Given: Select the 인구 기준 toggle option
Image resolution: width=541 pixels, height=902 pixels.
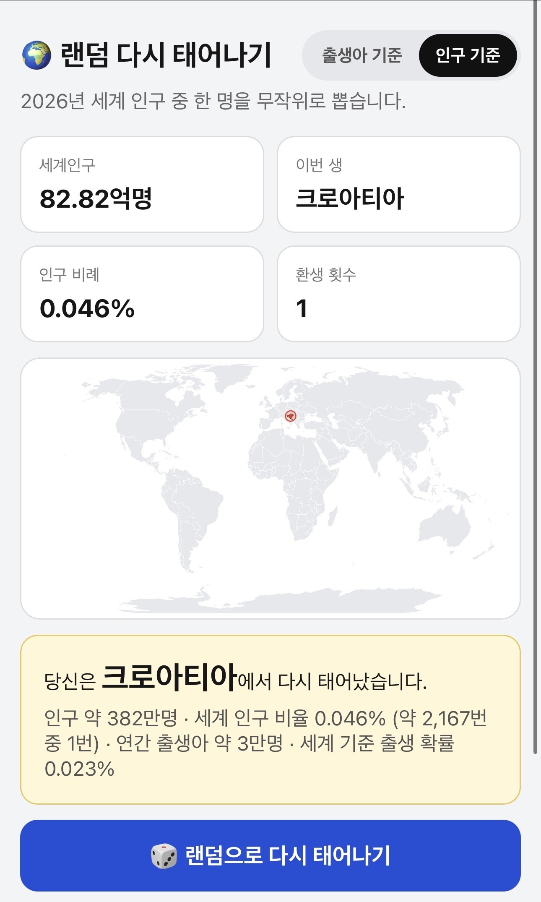Looking at the screenshot, I should 468,55.
